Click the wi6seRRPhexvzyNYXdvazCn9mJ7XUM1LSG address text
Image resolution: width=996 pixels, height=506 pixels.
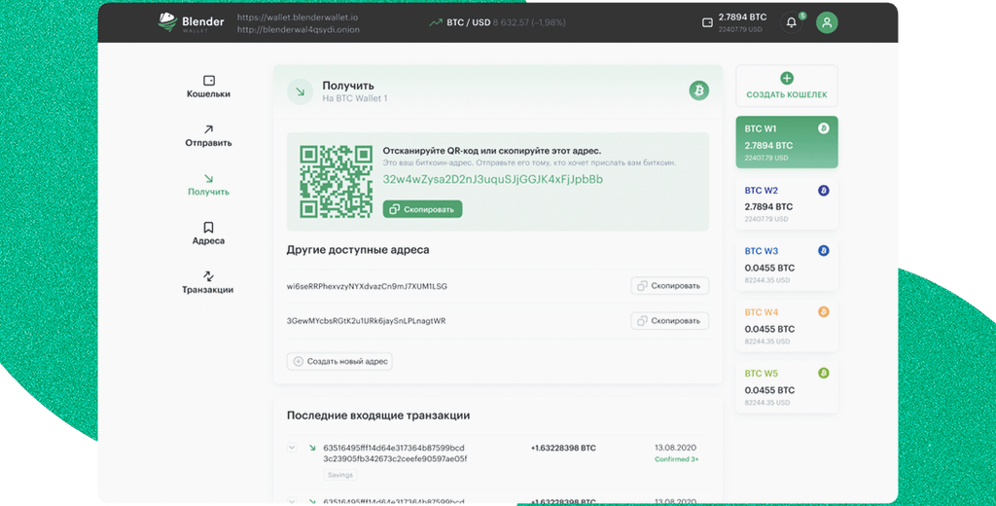click(367, 286)
